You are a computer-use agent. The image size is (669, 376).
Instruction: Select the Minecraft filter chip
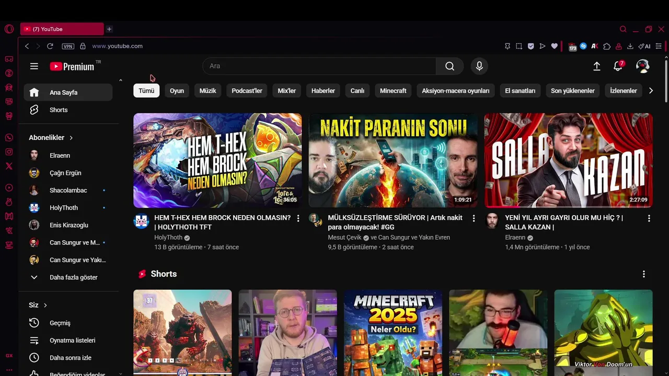click(393, 91)
